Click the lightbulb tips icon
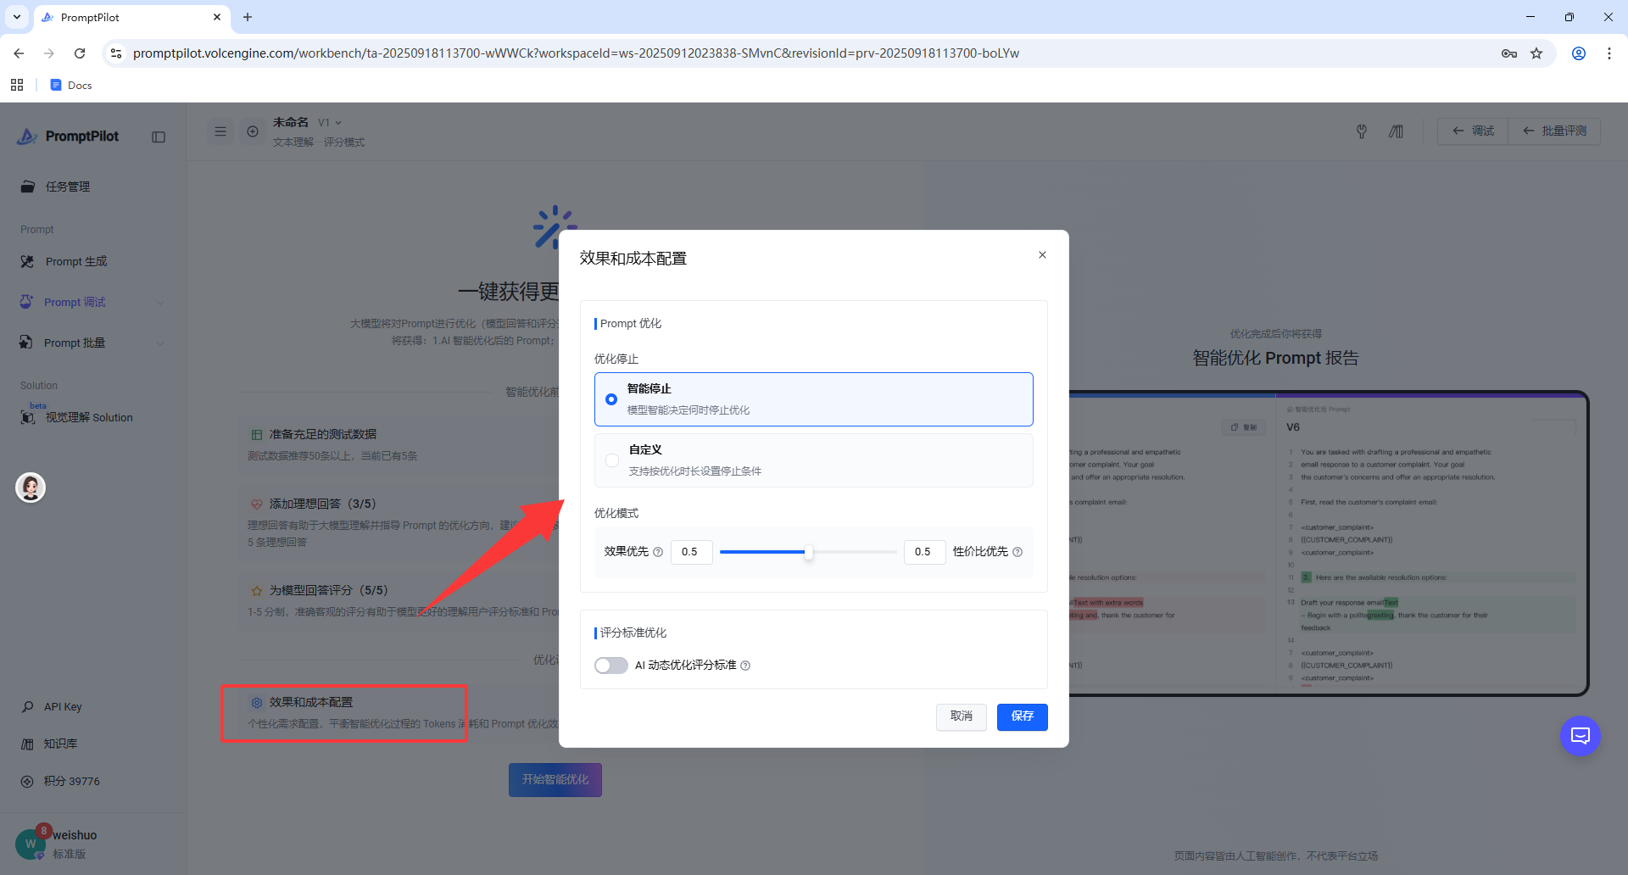 pos(1362,131)
